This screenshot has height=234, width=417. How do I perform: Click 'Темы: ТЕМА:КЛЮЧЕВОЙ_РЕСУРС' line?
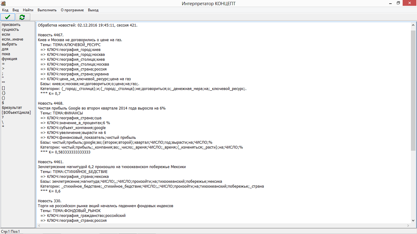pos(70,45)
